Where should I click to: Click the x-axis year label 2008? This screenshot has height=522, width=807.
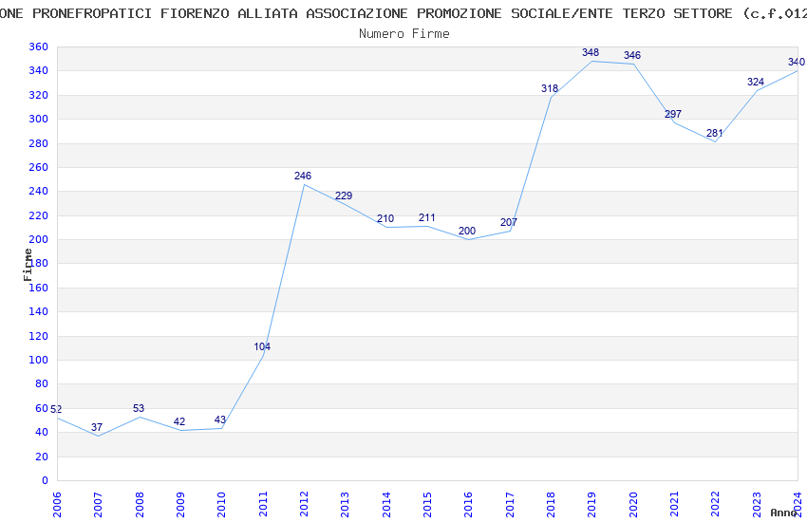point(140,505)
